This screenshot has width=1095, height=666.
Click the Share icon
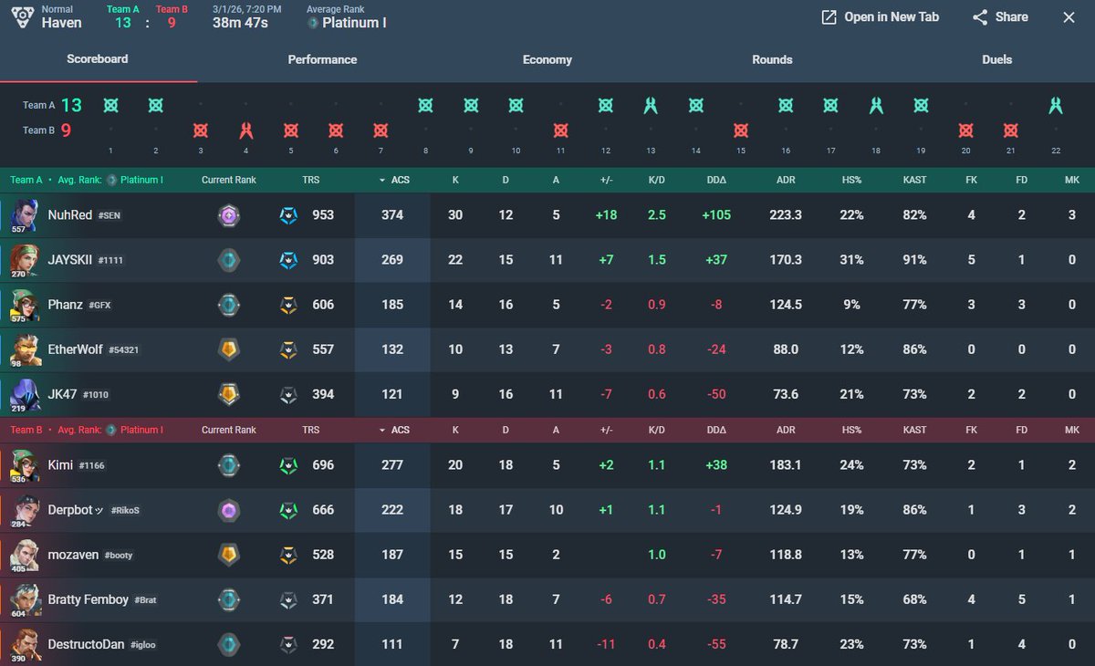980,17
